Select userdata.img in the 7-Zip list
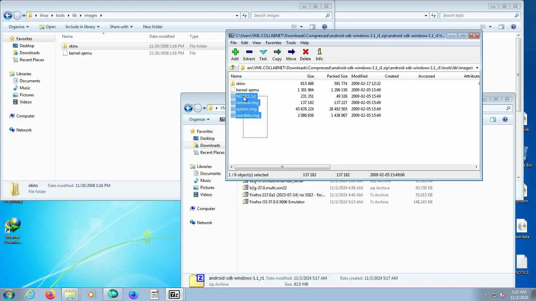536x301 pixels. [248, 115]
